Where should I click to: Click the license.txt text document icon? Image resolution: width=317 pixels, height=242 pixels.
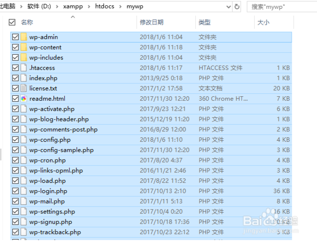click(24, 88)
